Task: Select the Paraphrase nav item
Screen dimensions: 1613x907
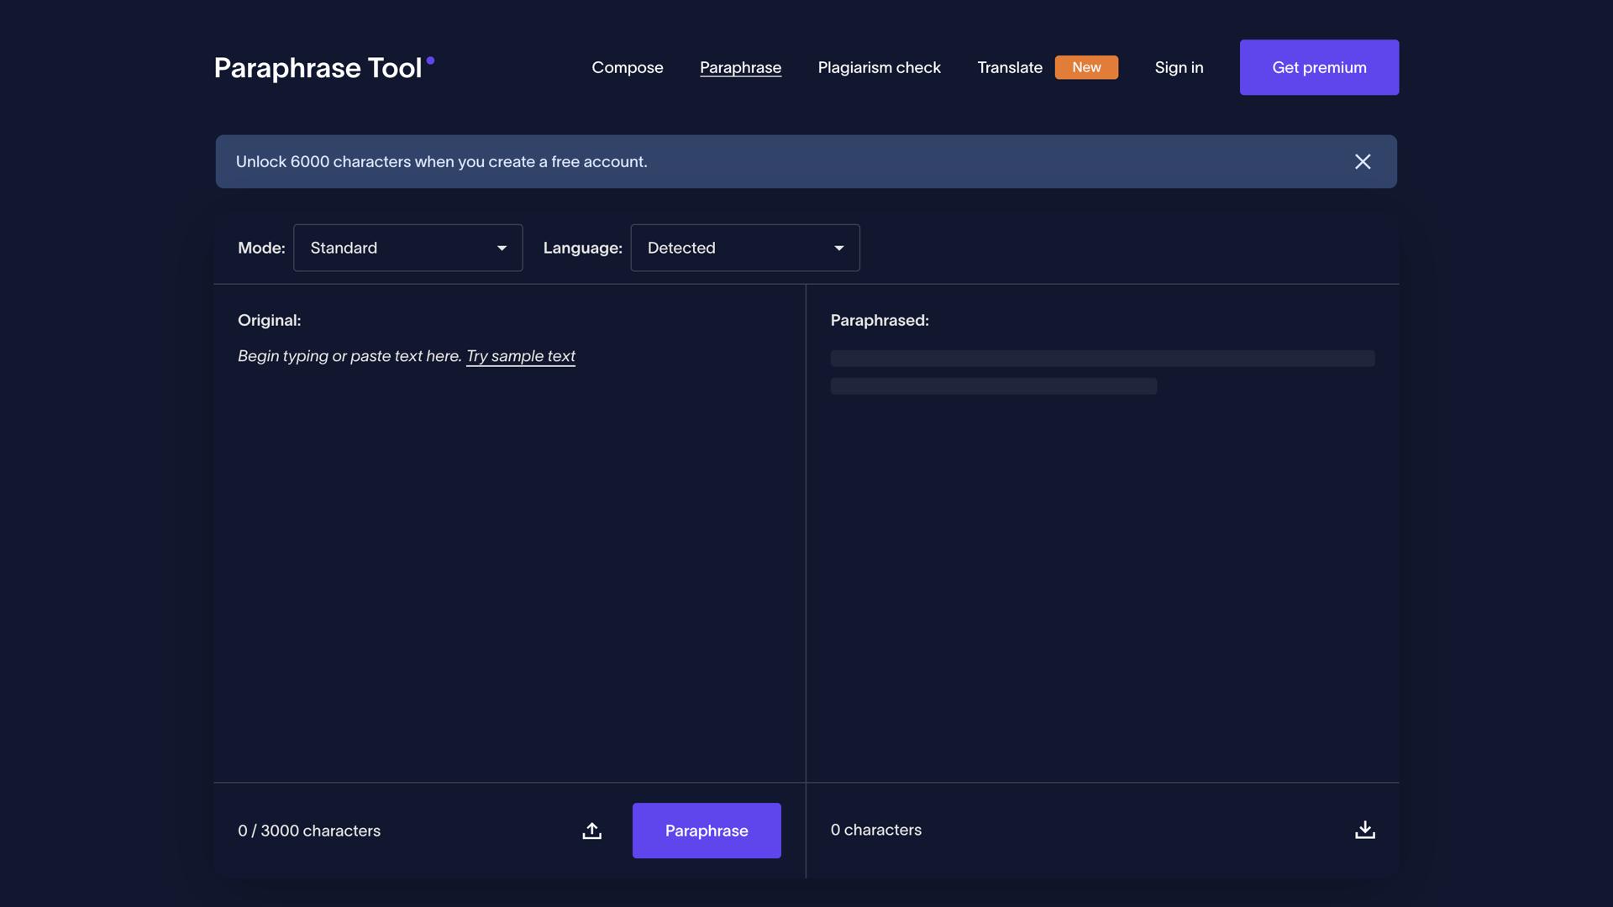Action: 740,67
